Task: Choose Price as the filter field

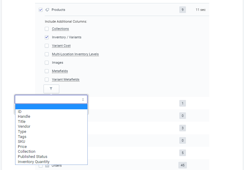Action: 51,147
